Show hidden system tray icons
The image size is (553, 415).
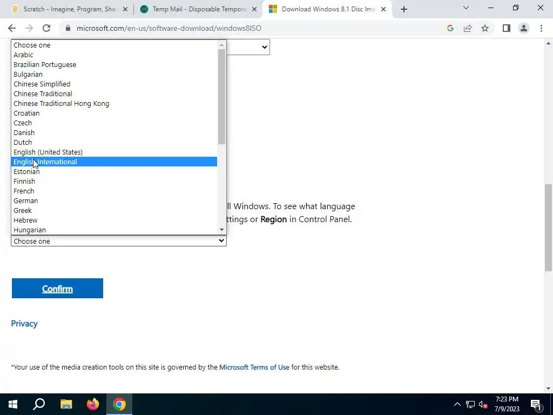pyautogui.click(x=457, y=404)
